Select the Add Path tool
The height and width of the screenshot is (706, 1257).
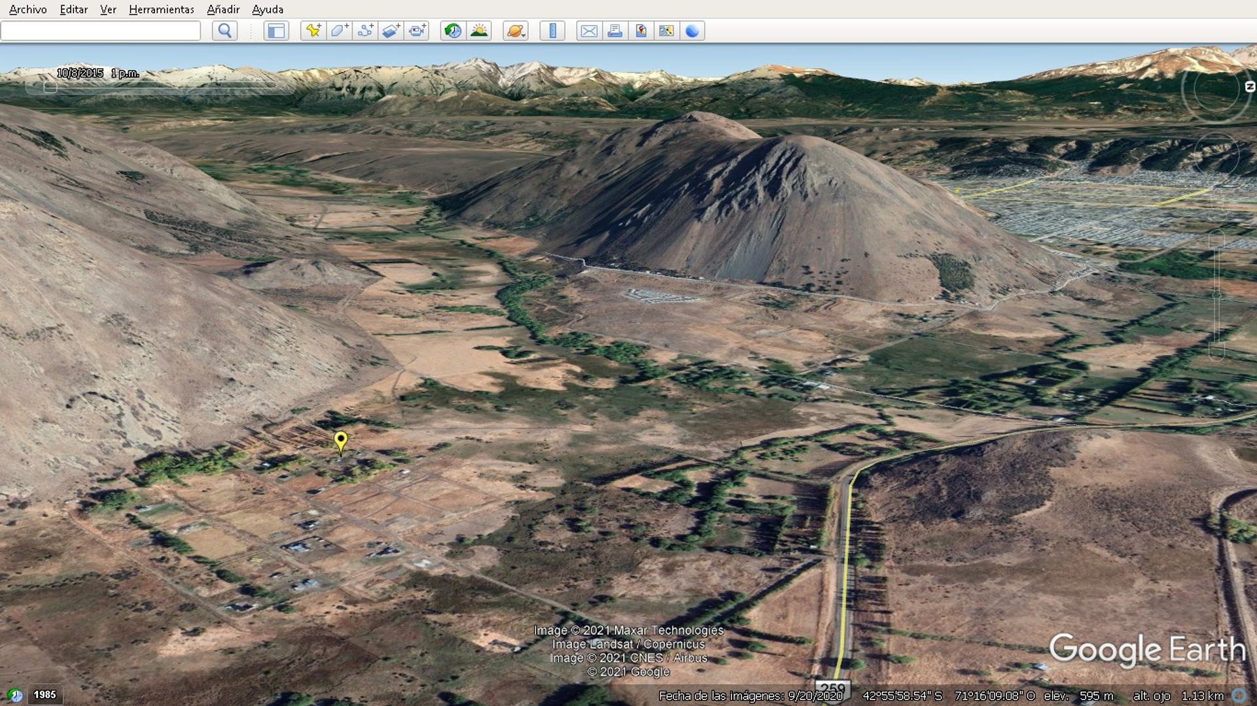[x=365, y=31]
